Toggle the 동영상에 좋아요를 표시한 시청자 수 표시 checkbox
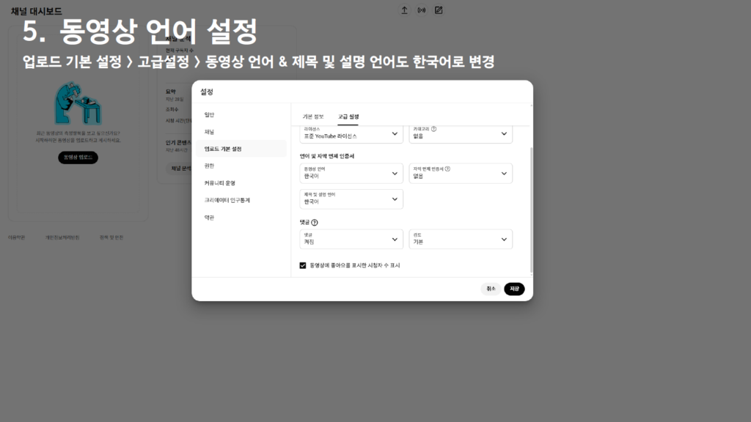This screenshot has width=751, height=422. coord(303,265)
